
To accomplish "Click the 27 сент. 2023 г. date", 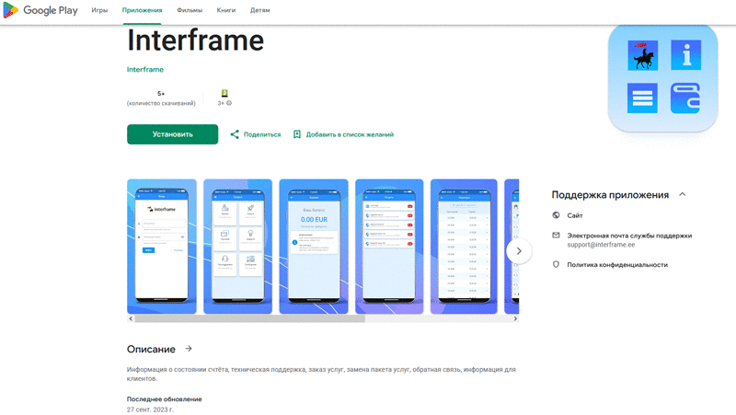I will [150, 409].
